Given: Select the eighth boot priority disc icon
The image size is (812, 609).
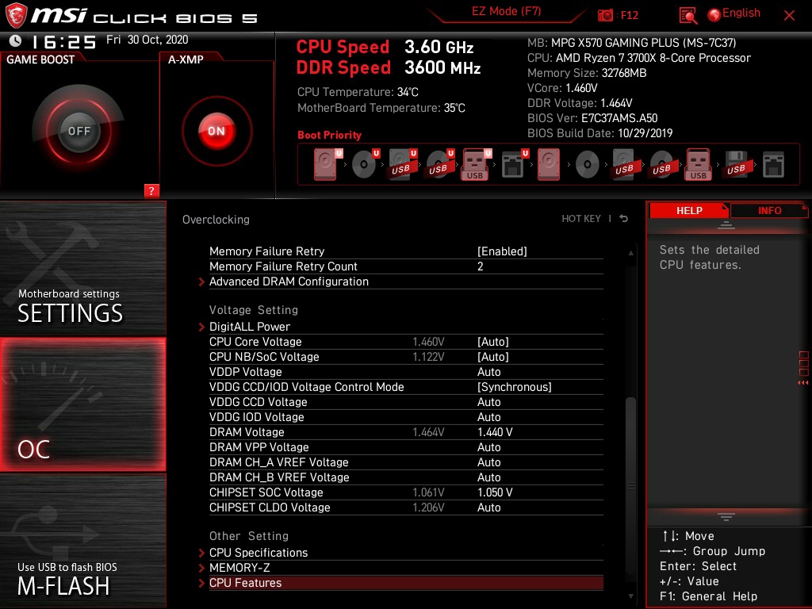Looking at the screenshot, I should 588,165.
